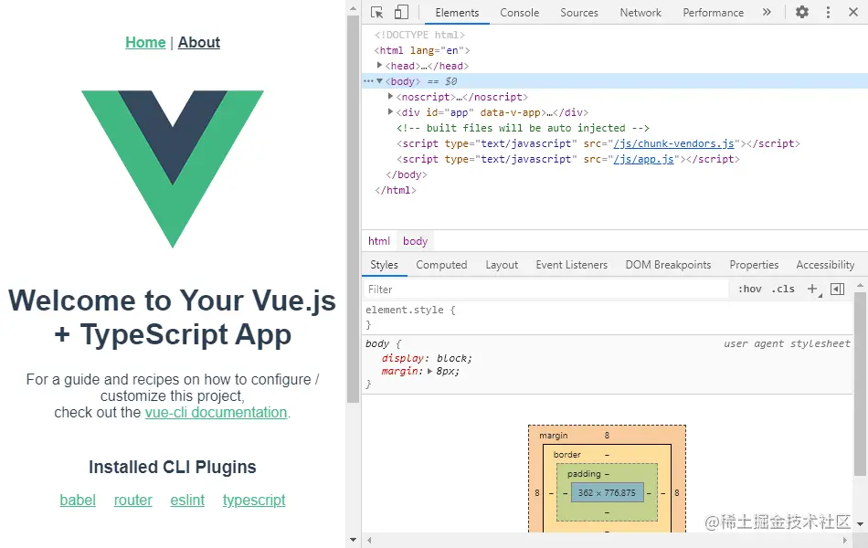The height and width of the screenshot is (548, 868).
Task: Select the DOCTYPE html line
Action: point(419,35)
